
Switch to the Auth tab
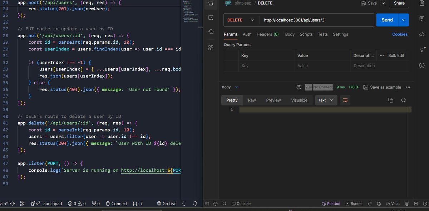(247, 34)
